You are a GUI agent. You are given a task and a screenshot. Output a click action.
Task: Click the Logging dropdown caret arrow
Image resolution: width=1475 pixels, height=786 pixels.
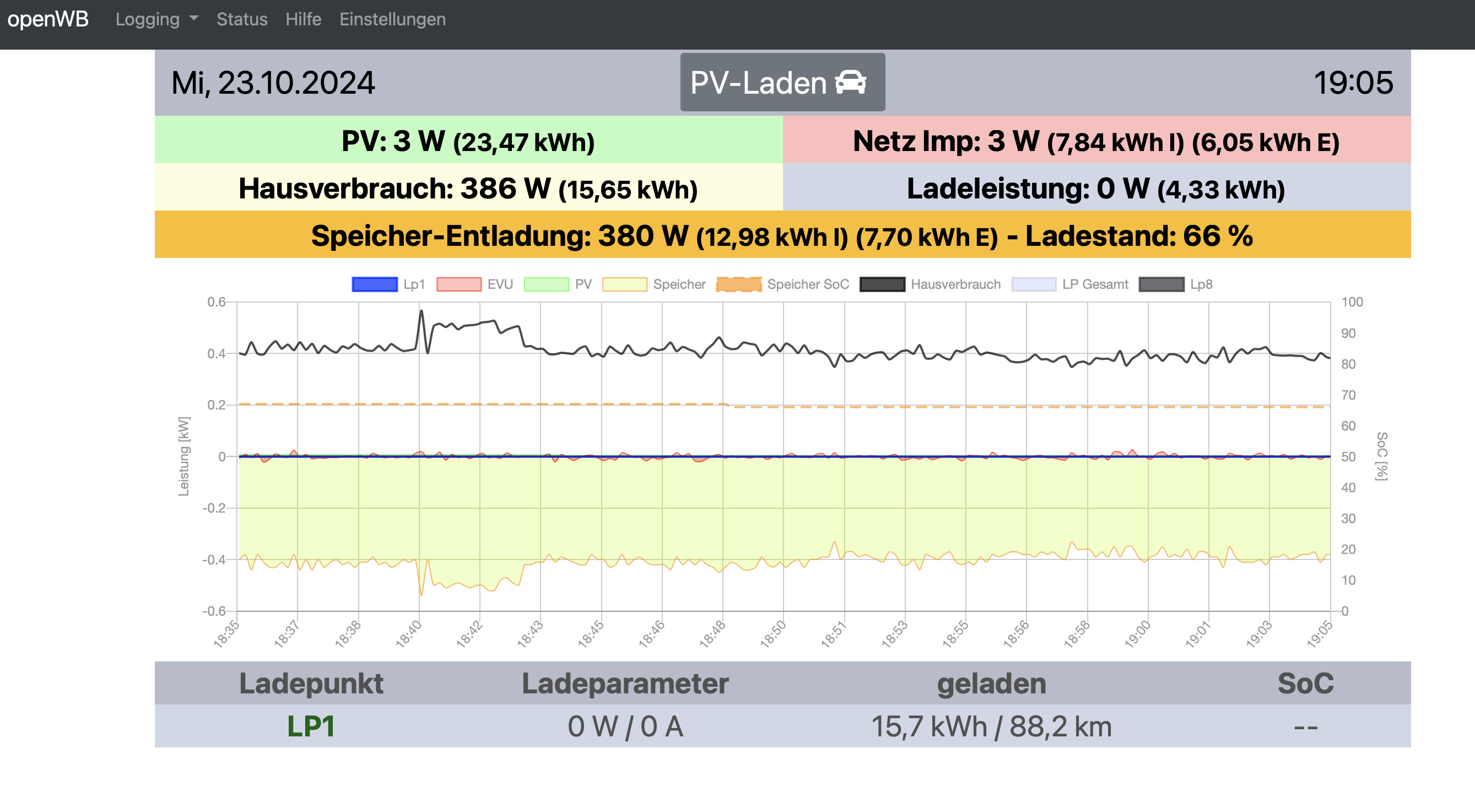pyautogui.click(x=194, y=19)
